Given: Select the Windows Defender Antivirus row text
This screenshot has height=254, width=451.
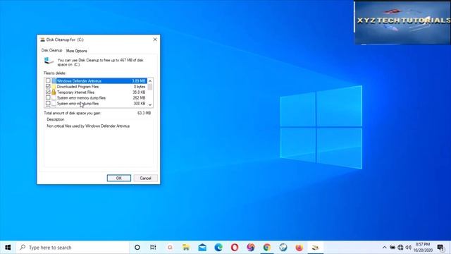Looking at the screenshot, I should (x=79, y=81).
